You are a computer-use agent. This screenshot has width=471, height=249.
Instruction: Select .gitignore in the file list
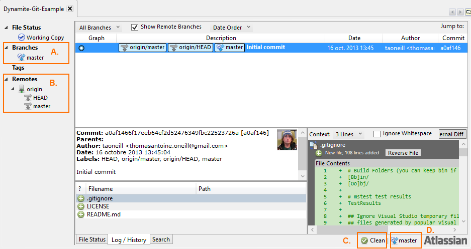click(191, 198)
